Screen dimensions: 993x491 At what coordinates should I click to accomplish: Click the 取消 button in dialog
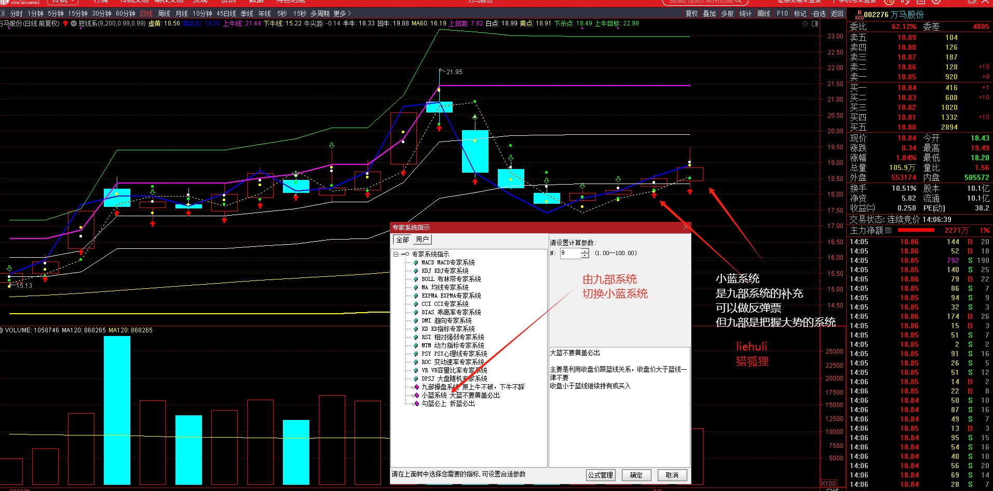672,475
